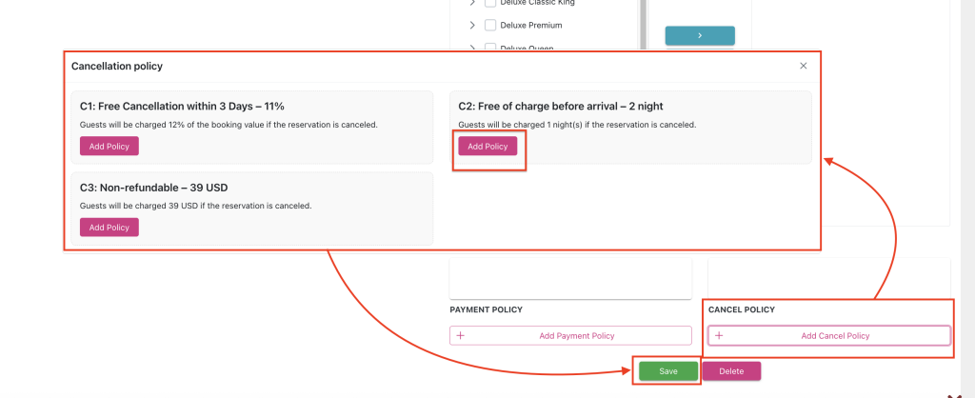
Task: Close the Cancellation policy dialog
Action: [804, 66]
